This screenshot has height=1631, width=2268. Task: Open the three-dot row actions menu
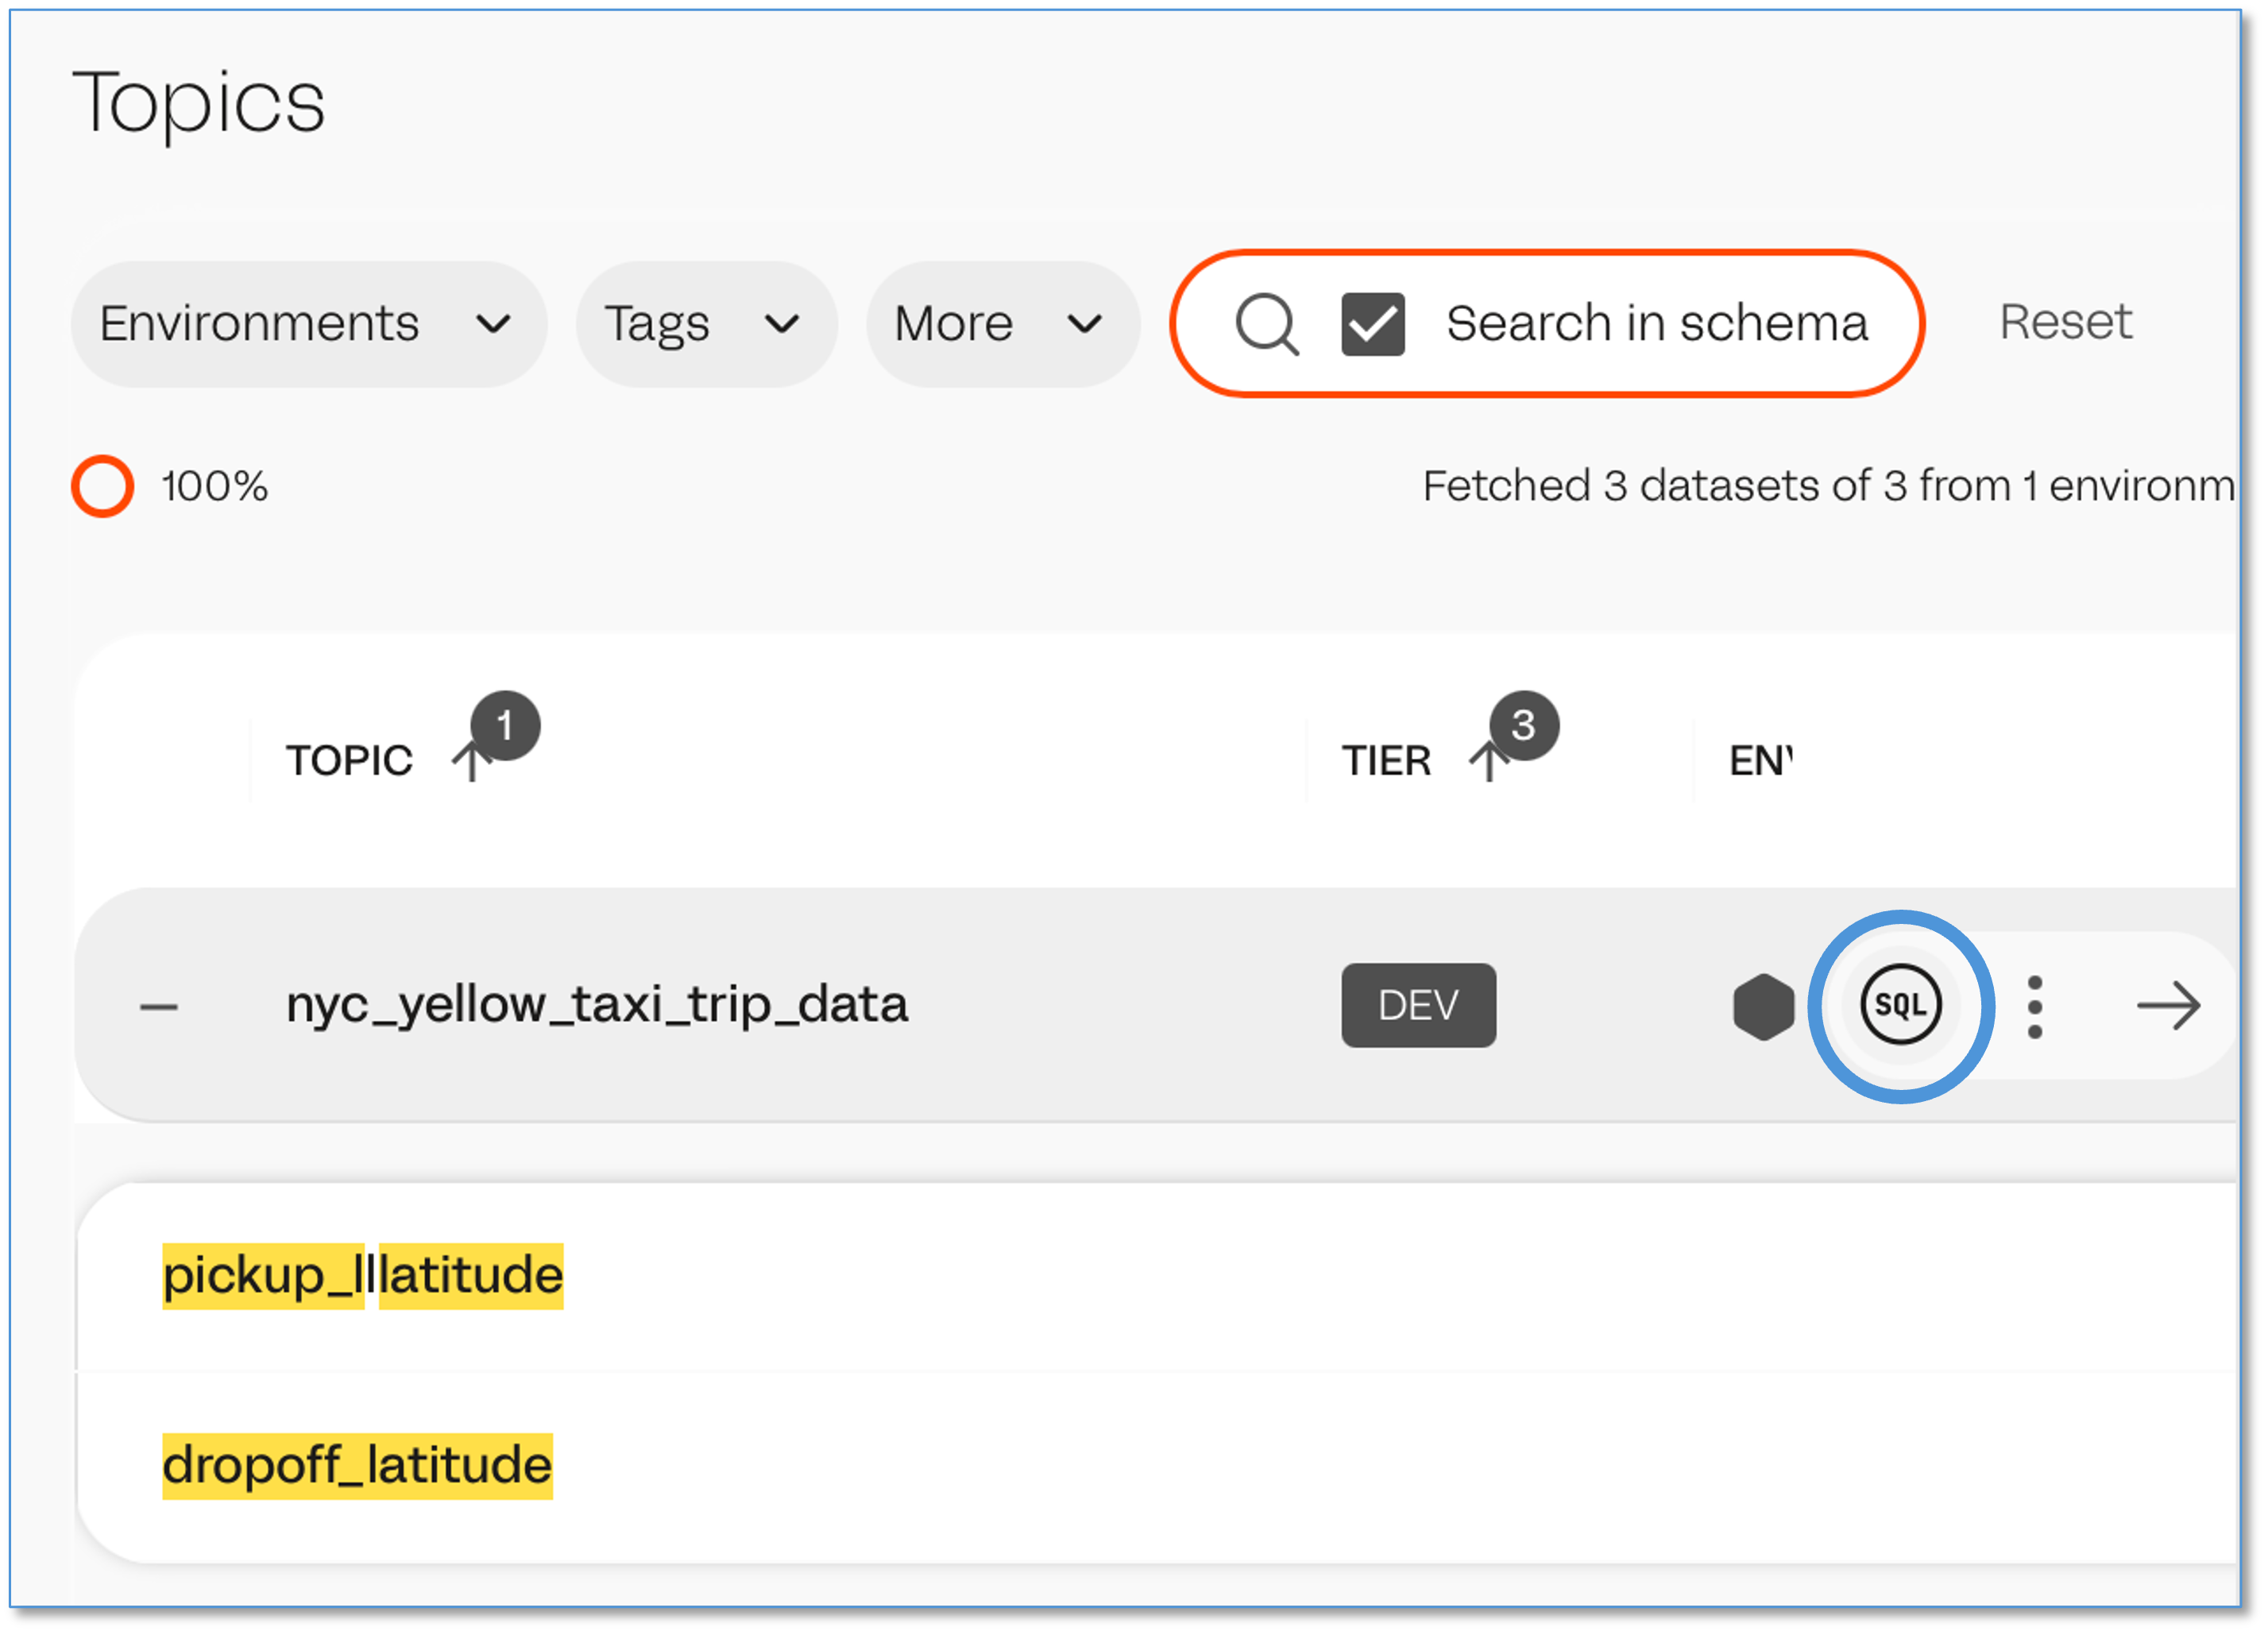click(2034, 1006)
